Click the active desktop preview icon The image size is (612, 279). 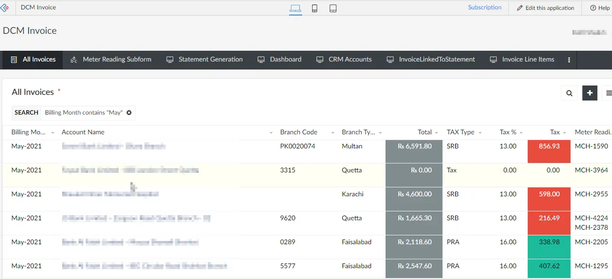tap(296, 8)
